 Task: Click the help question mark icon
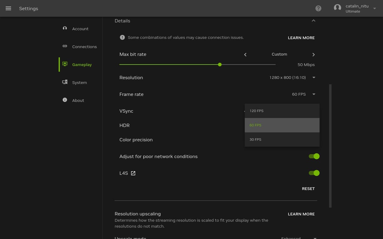(x=318, y=8)
